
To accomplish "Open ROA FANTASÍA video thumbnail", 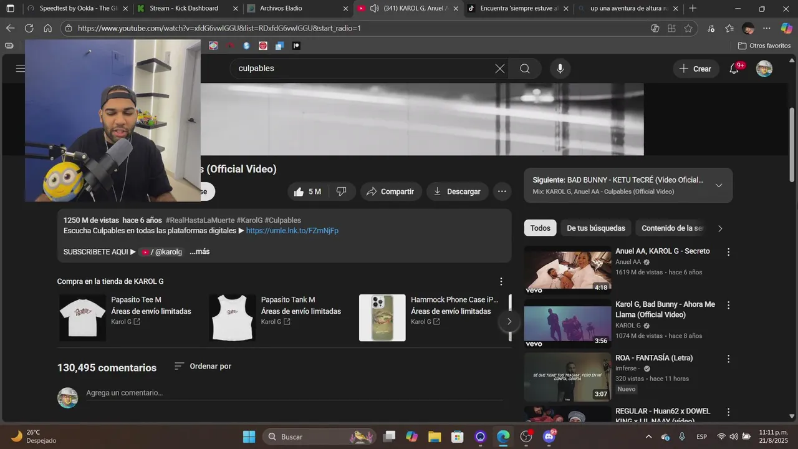I will 567,377.
